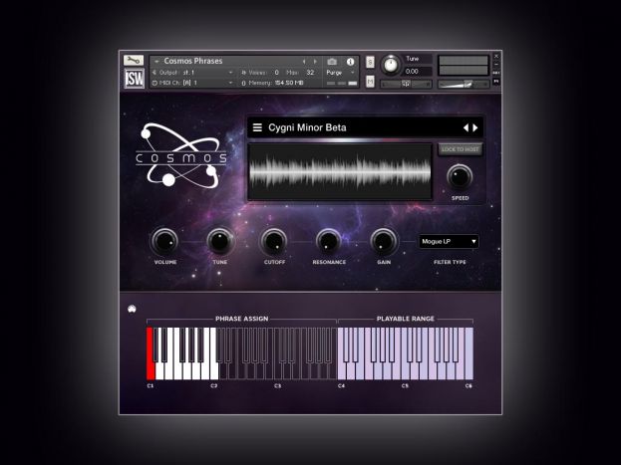This screenshot has height=465, width=621.
Task: Click the Cosmos Phrases instrument name
Action: (193, 61)
